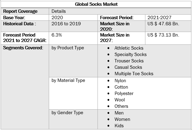Select the by Product Type cell
Viewport: 192px width, 130px height.
(x=68, y=48)
